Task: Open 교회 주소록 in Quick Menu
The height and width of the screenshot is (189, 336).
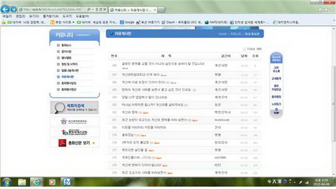Action: tap(276, 70)
